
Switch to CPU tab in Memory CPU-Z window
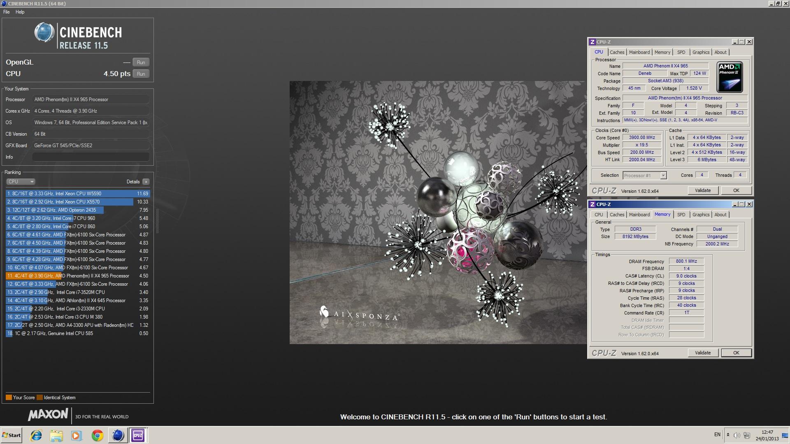point(599,215)
